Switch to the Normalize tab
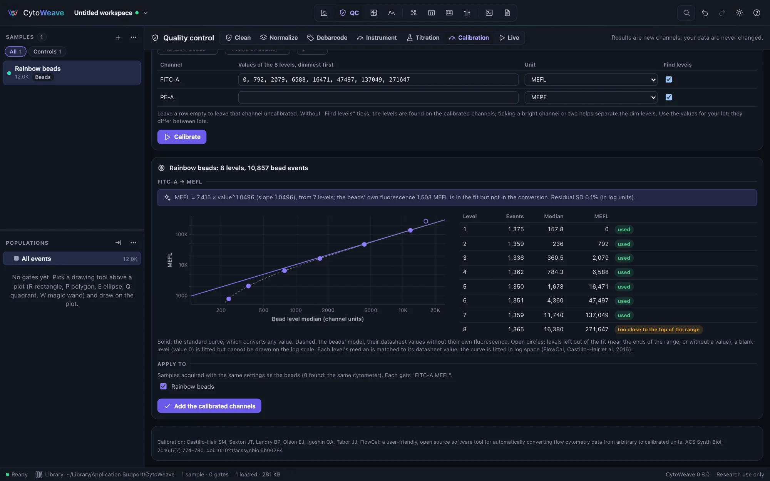 [279, 38]
